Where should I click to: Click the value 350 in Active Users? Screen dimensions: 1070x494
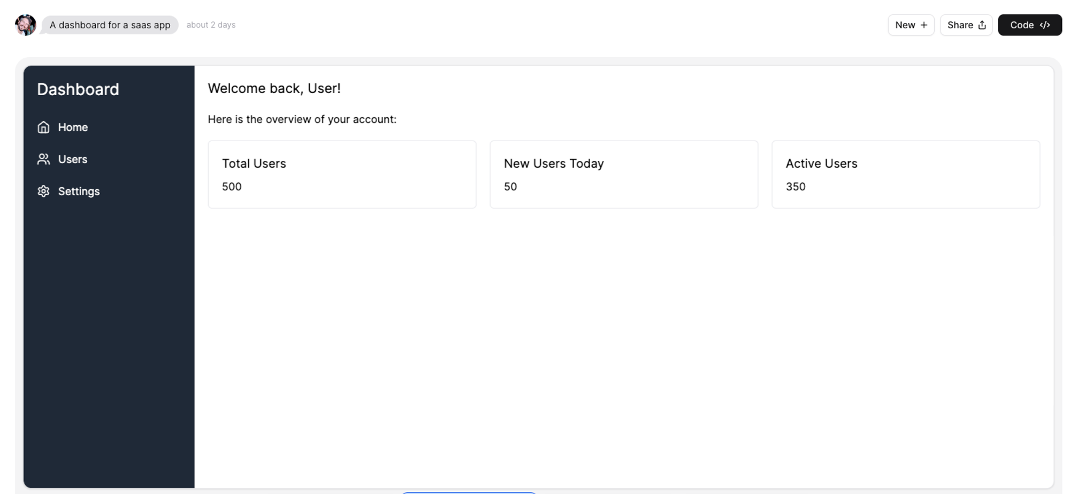(x=796, y=187)
